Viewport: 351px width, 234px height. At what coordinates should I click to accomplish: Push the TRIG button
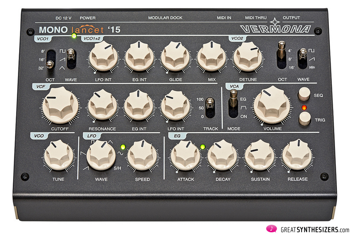tap(305, 119)
